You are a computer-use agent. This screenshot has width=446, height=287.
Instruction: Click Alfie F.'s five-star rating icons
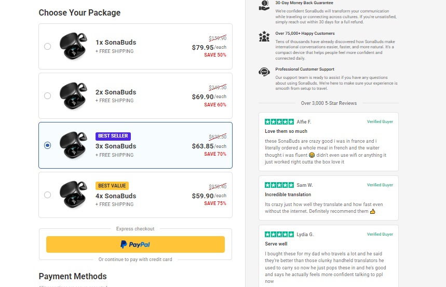279,122
